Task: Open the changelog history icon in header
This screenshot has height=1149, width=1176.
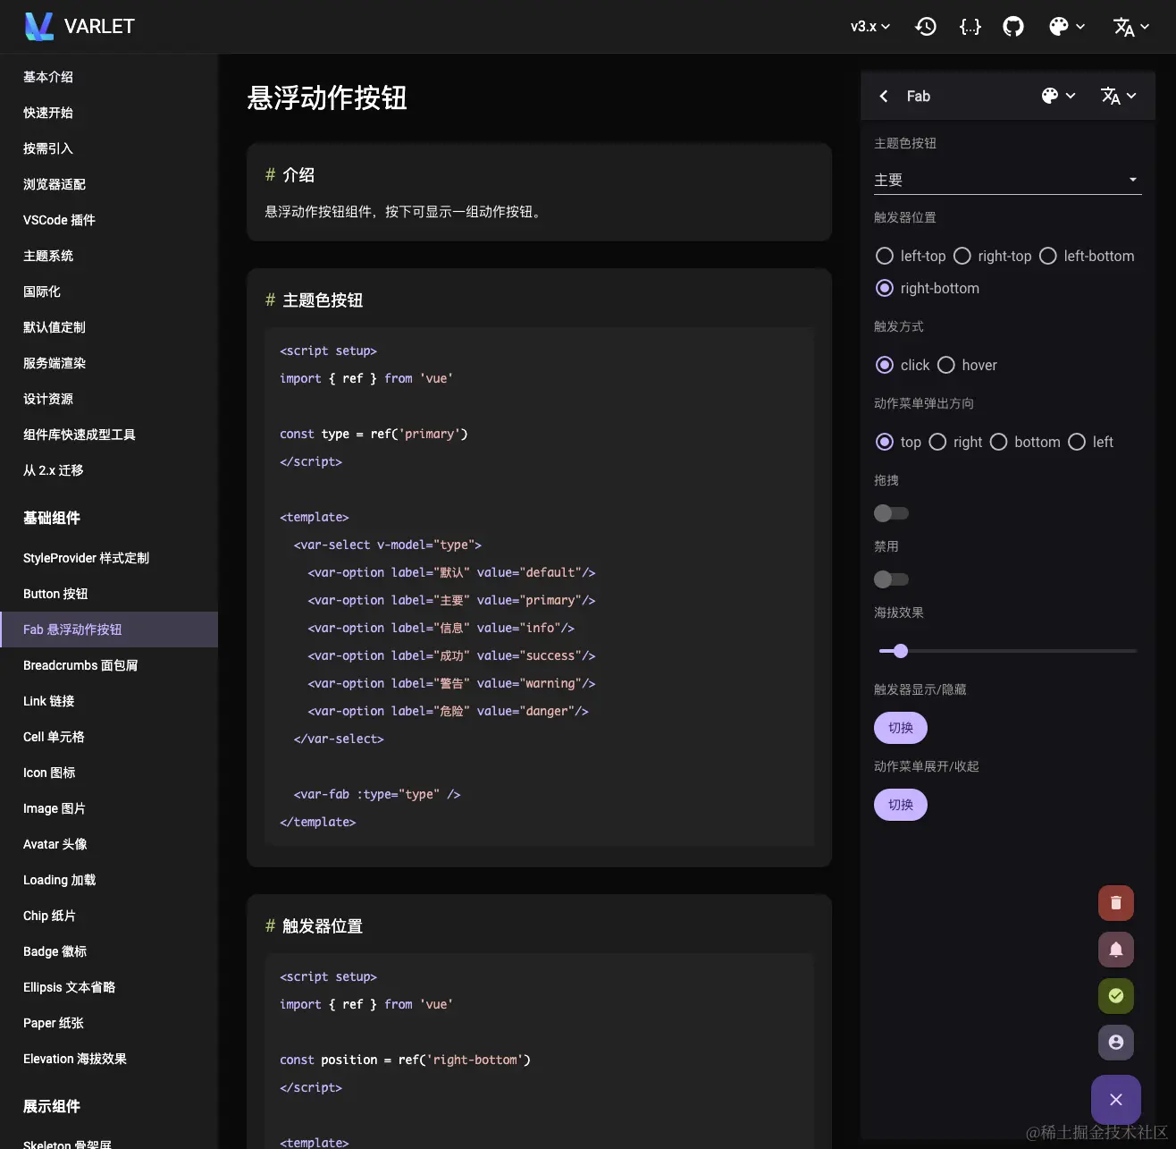Action: [x=926, y=26]
